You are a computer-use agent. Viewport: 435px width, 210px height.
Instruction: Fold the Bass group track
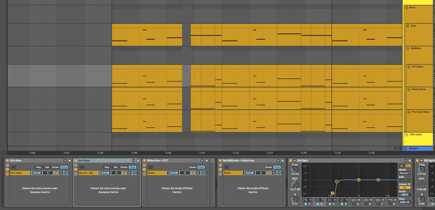coord(406,7)
